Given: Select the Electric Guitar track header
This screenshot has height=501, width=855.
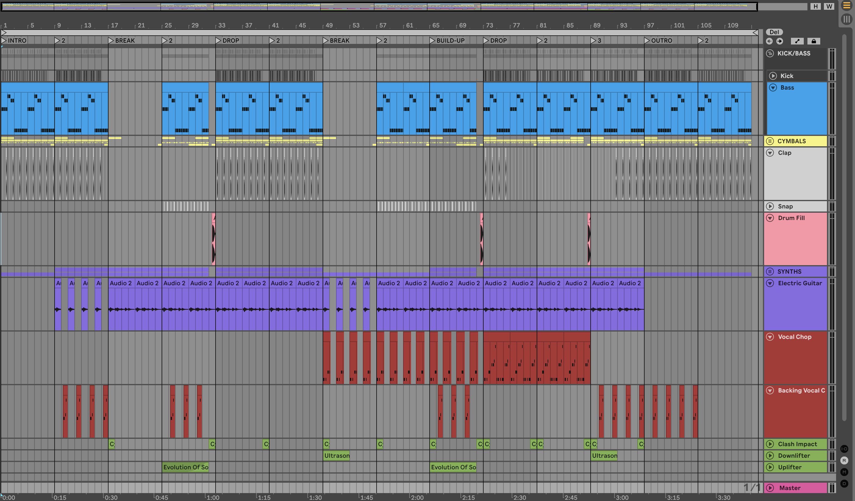Looking at the screenshot, I should (x=800, y=283).
